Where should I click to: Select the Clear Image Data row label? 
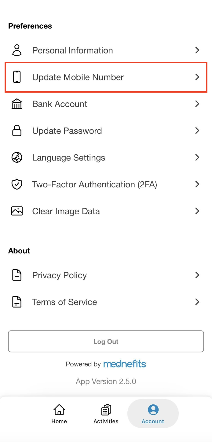click(x=66, y=211)
